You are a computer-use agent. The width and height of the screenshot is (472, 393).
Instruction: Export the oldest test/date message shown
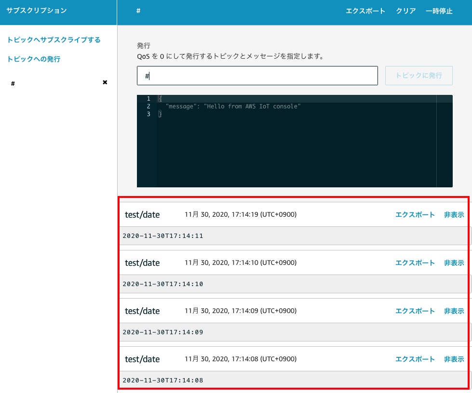(x=415, y=359)
